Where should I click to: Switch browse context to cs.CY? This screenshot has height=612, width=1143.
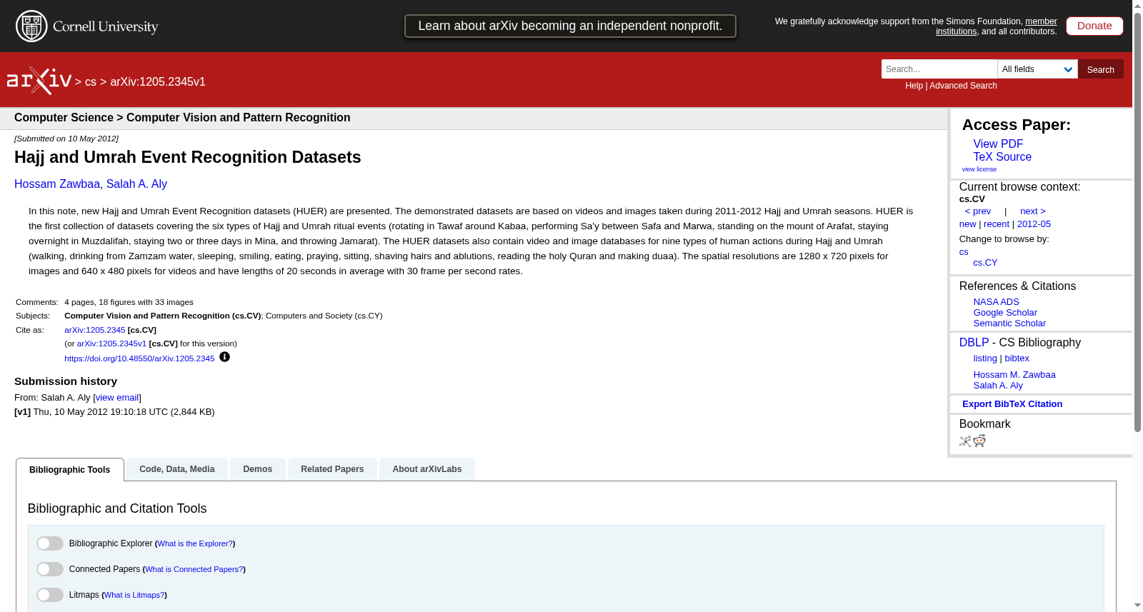click(x=985, y=263)
